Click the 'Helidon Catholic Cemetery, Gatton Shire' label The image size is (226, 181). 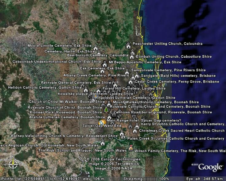[x=45, y=87]
